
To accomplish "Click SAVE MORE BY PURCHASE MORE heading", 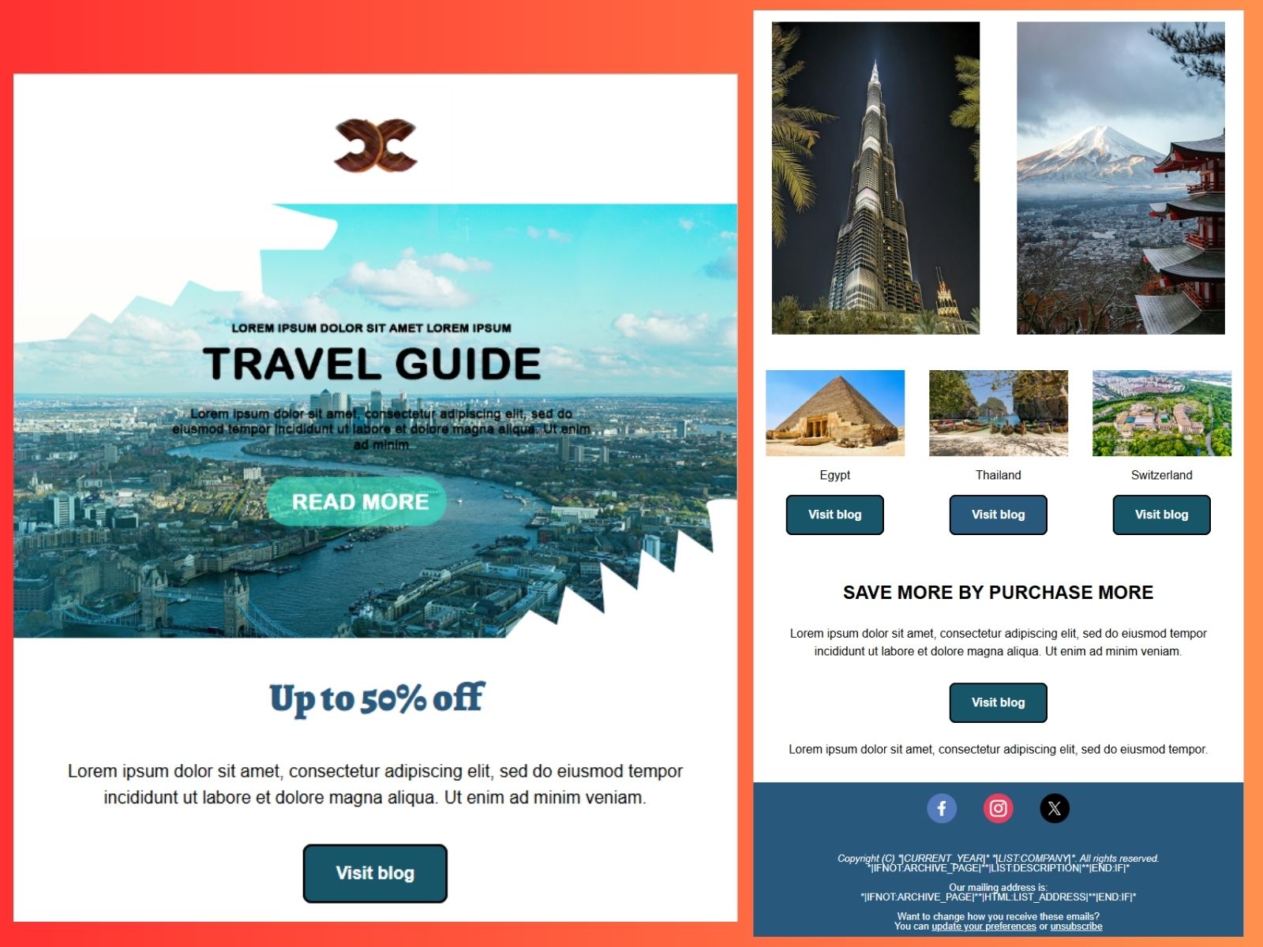I will click(998, 593).
